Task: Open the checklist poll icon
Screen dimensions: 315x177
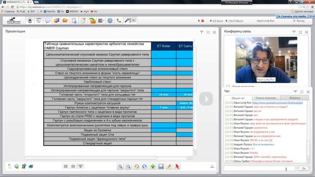Action: point(83,21)
